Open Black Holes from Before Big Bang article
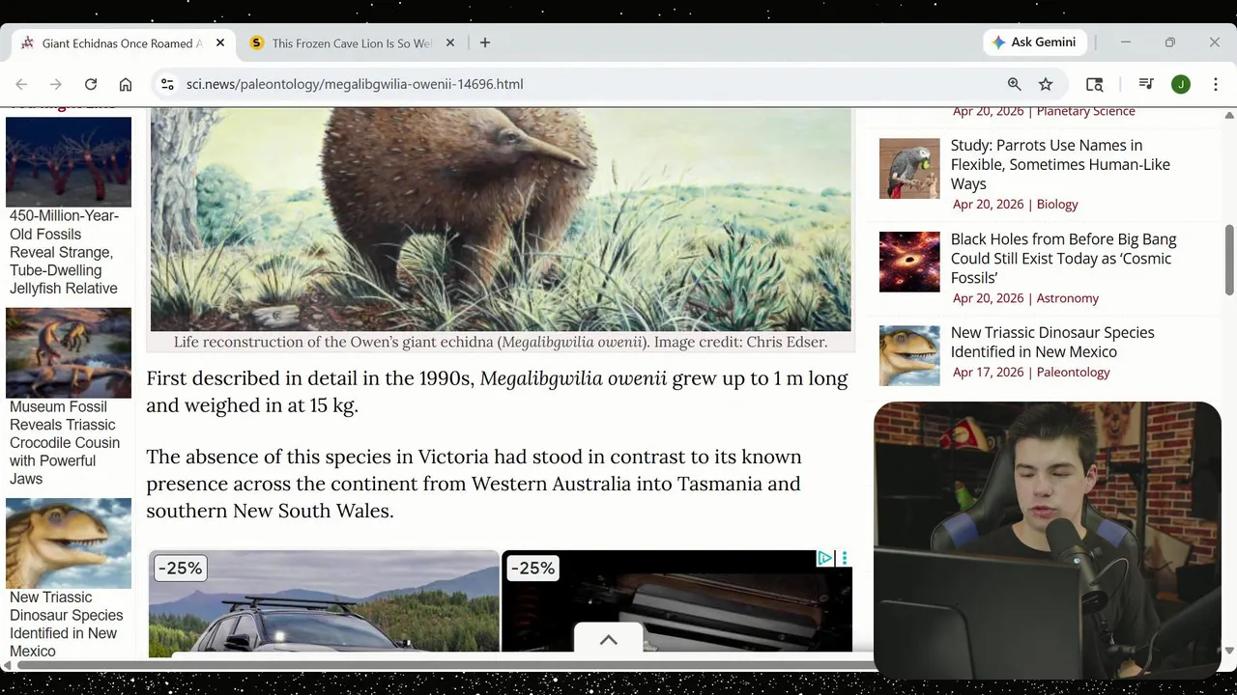This screenshot has width=1237, height=695. click(x=1063, y=258)
